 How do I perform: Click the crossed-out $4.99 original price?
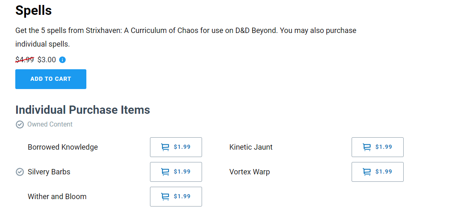tap(24, 60)
